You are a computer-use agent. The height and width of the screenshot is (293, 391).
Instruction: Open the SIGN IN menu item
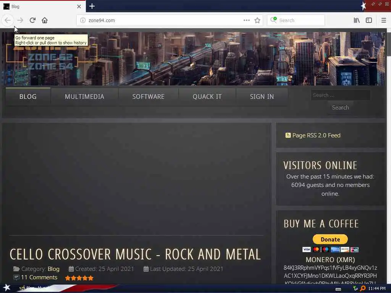[x=262, y=97]
